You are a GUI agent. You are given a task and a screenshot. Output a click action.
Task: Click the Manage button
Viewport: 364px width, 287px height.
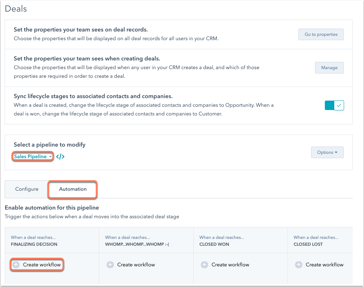329,68
